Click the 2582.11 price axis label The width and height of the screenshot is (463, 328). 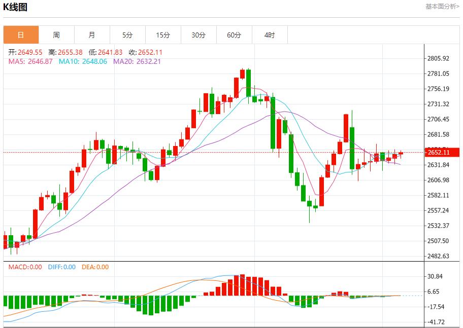[438, 195]
